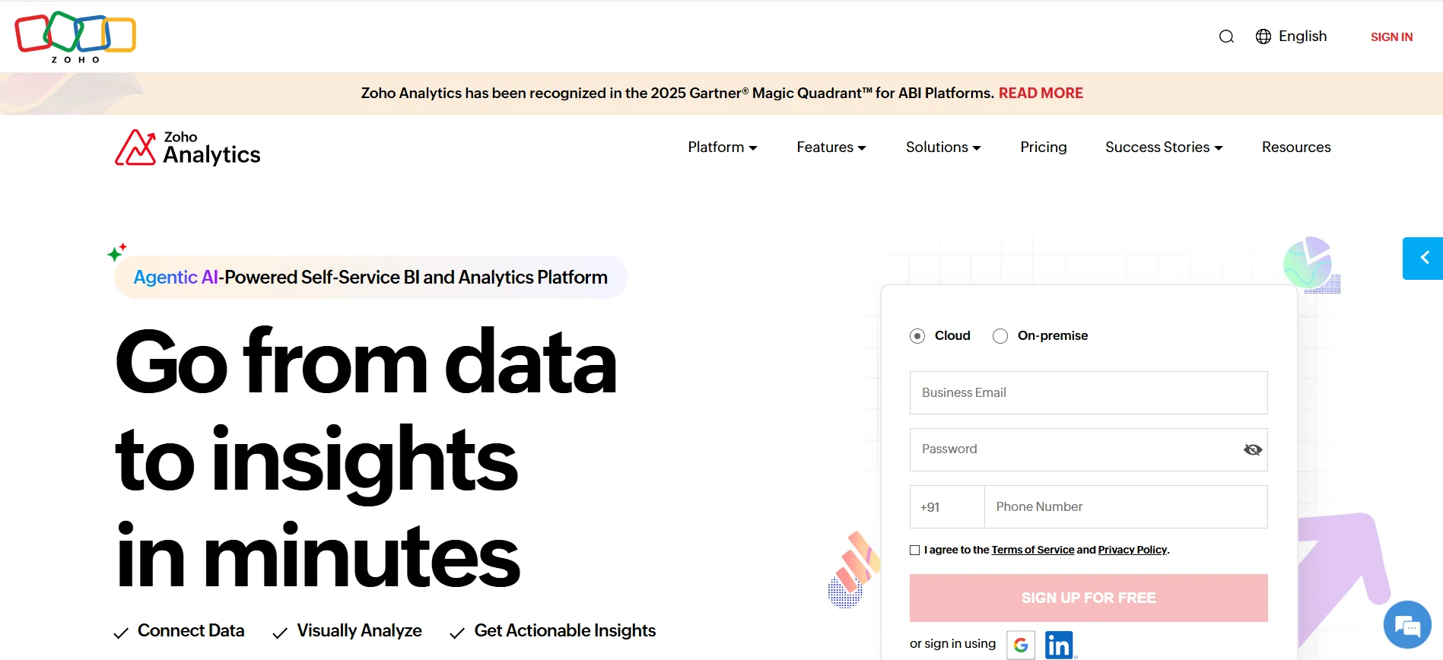Sign in using the LinkedIn icon

tap(1059, 645)
